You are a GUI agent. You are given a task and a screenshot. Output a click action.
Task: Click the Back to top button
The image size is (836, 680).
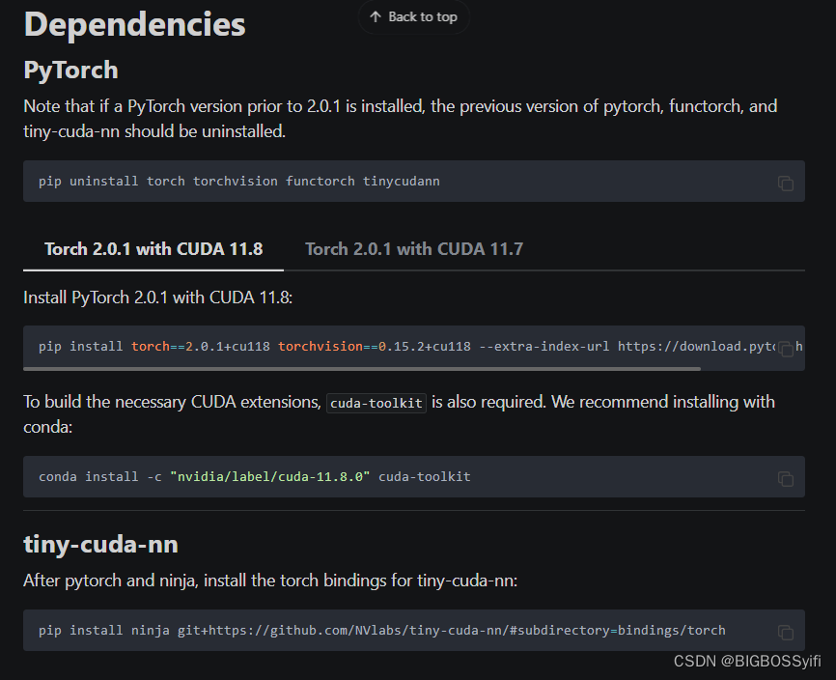tap(414, 17)
